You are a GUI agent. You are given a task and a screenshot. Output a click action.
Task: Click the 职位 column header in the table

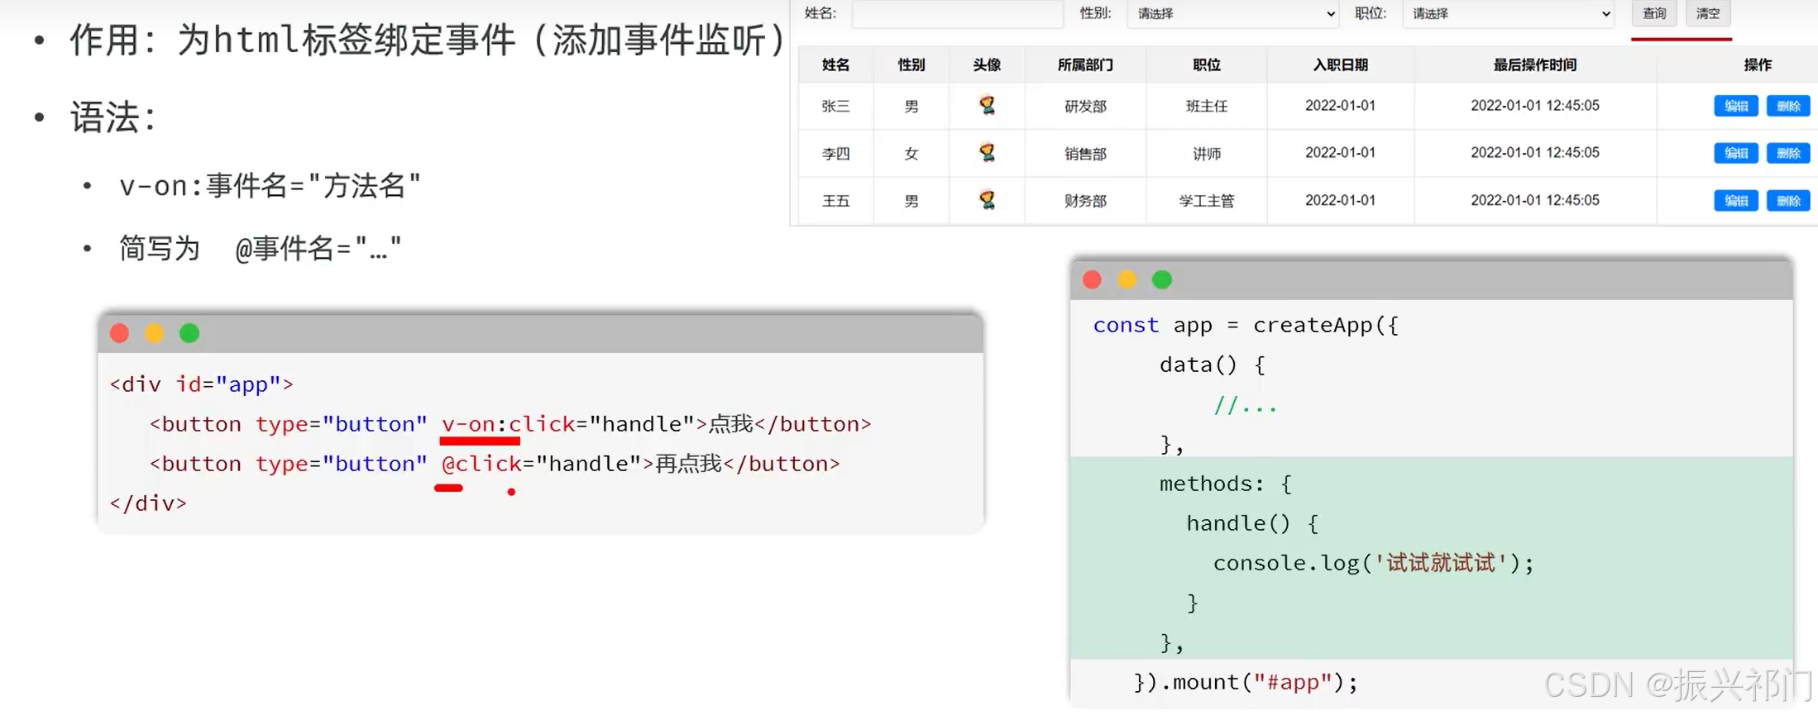pos(1207,64)
